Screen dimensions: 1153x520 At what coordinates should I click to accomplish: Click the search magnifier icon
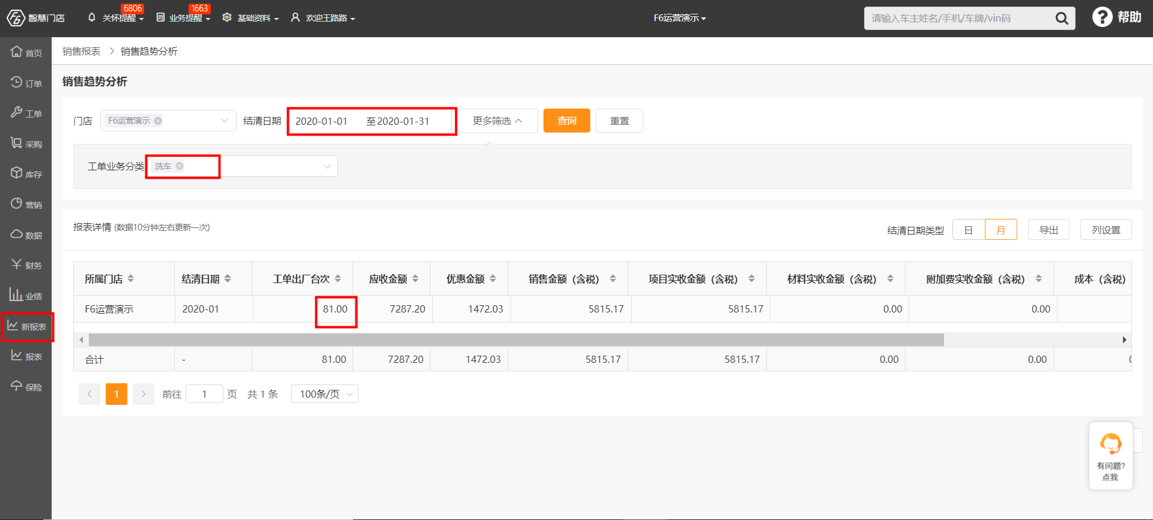(x=1062, y=19)
